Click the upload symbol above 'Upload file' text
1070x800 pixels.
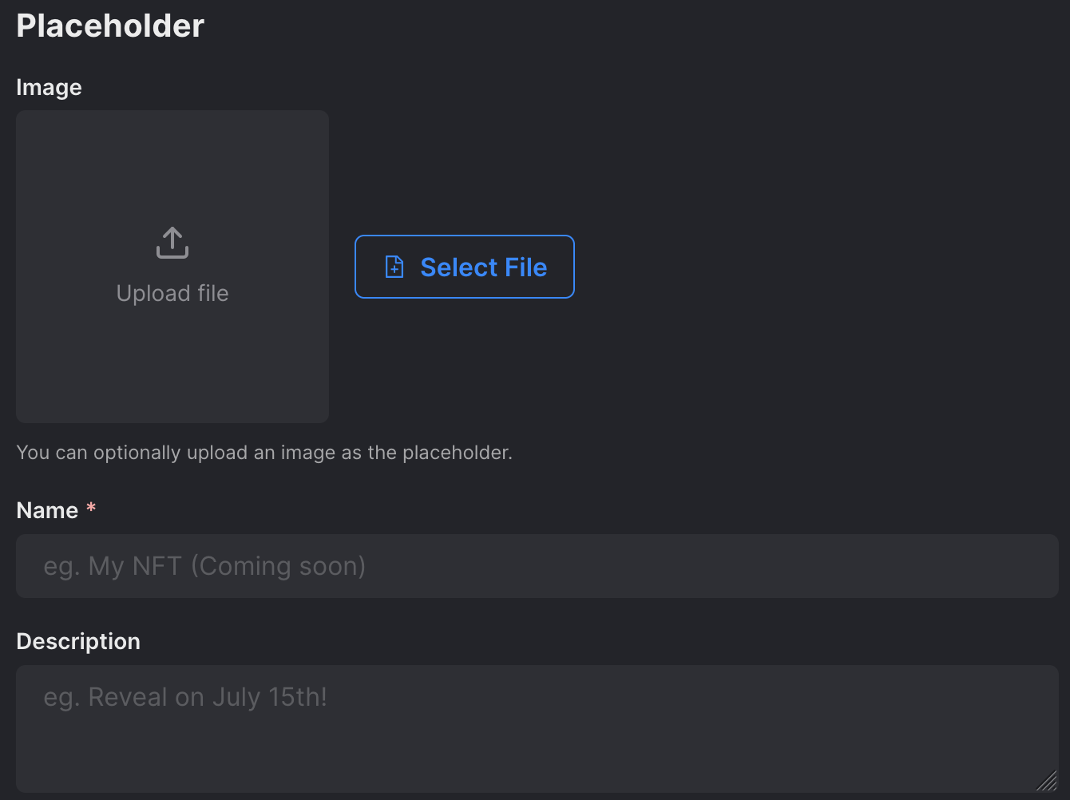[172, 242]
